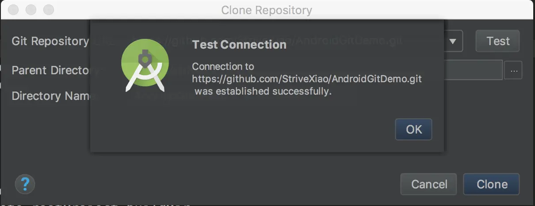This screenshot has width=535, height=206.
Task: Click the 'Connection to' message line
Action: click(x=223, y=67)
